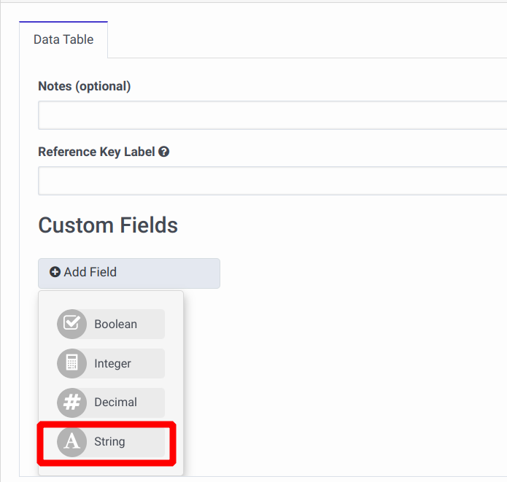Click blank space right of Add Field button
Screen dimensions: 507x482
[350, 273]
